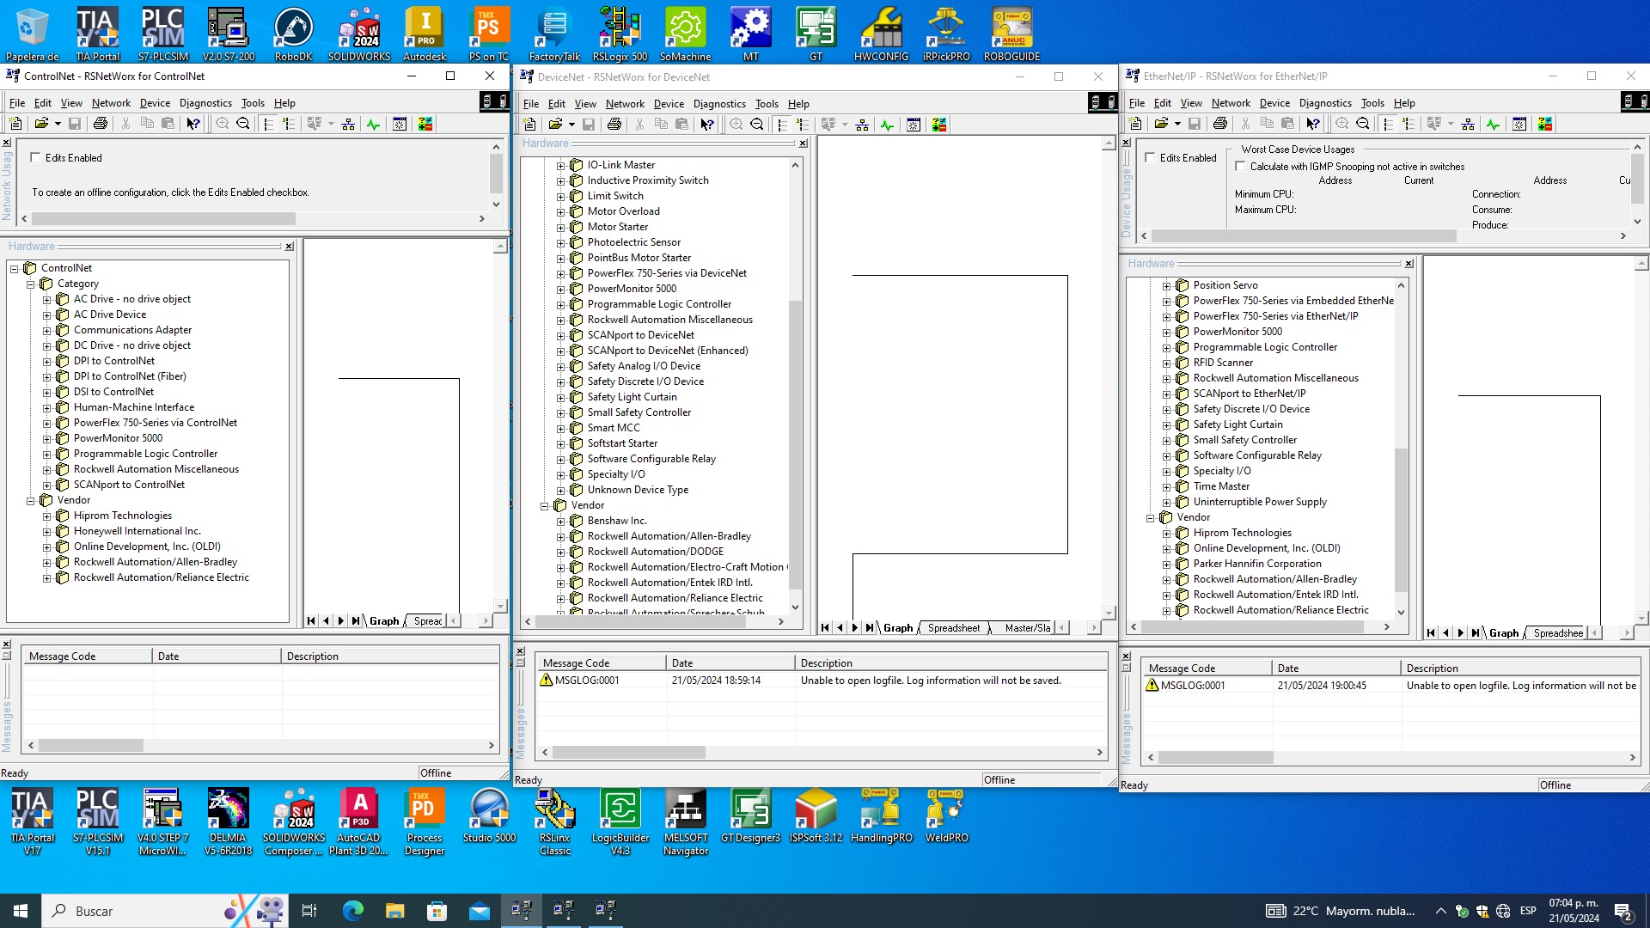The width and height of the screenshot is (1650, 928).
Task: Close Hardware panel in ControlNet window
Action: click(290, 246)
